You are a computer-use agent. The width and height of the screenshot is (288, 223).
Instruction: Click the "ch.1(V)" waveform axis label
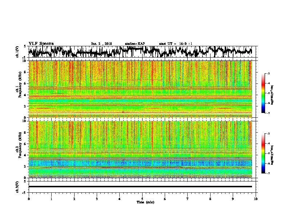17,52
